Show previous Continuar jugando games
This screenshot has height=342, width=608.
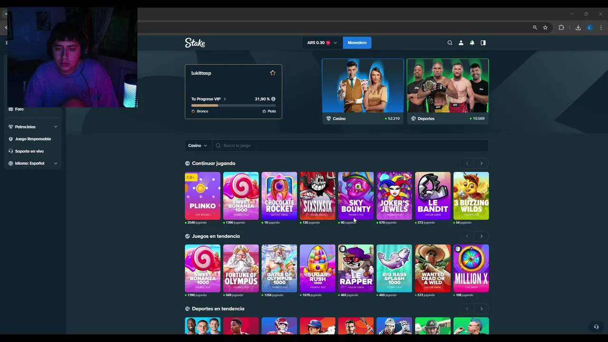tap(467, 163)
